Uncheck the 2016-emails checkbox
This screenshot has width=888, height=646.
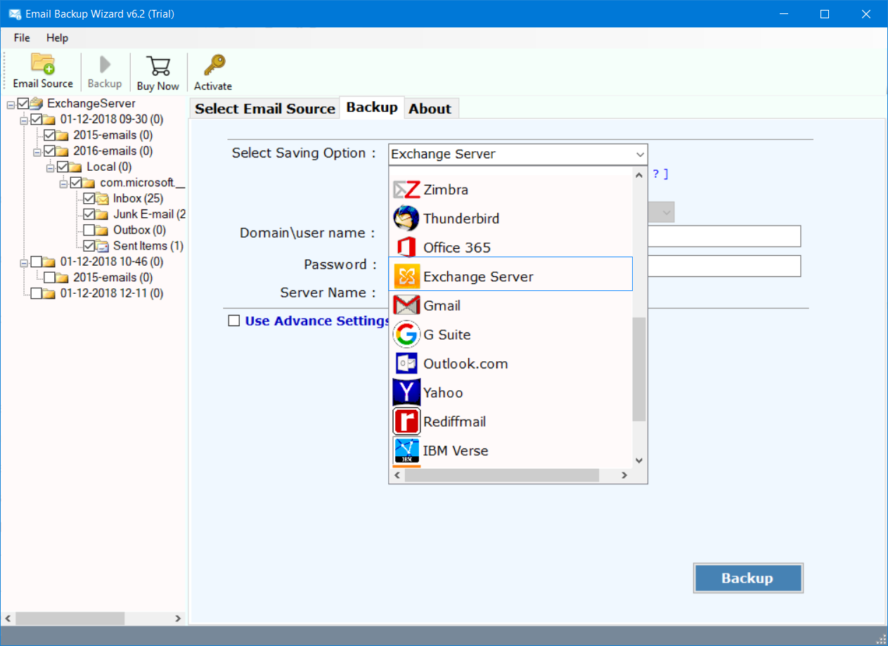click(49, 151)
